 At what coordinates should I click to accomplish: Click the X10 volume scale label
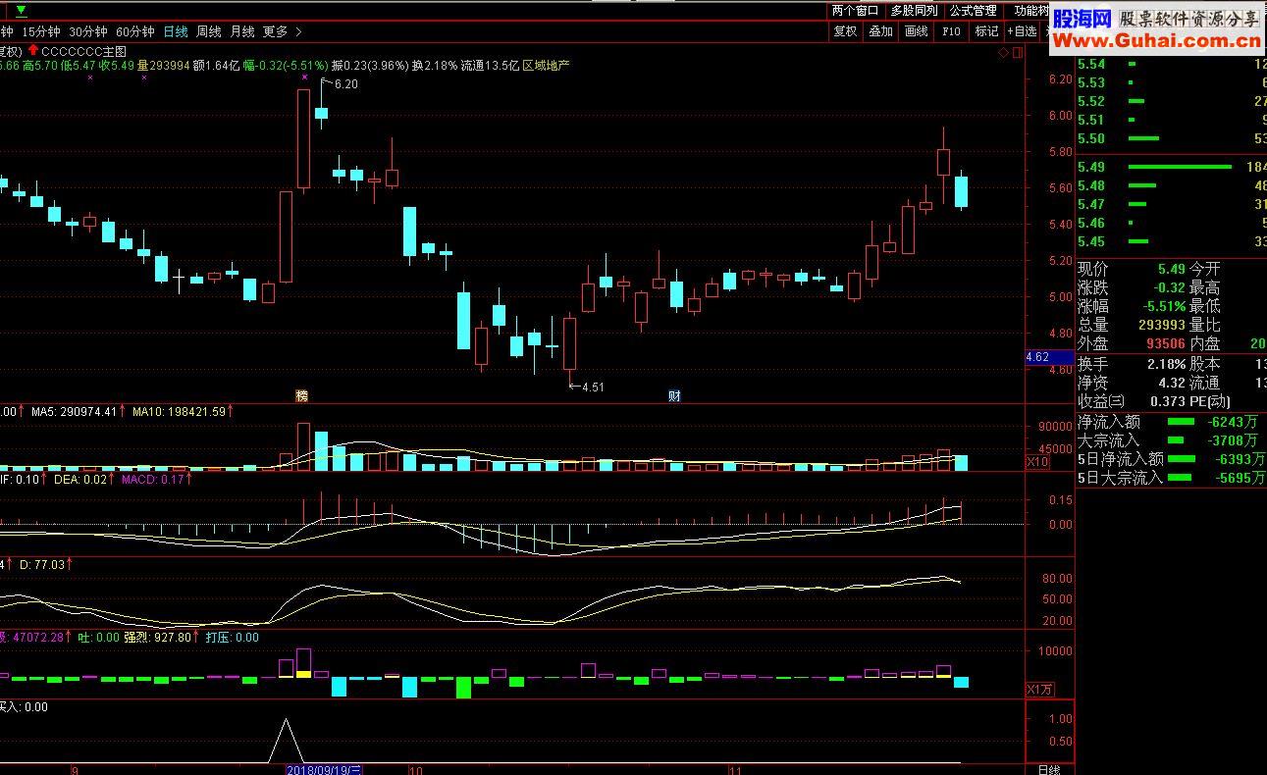coord(1037,462)
